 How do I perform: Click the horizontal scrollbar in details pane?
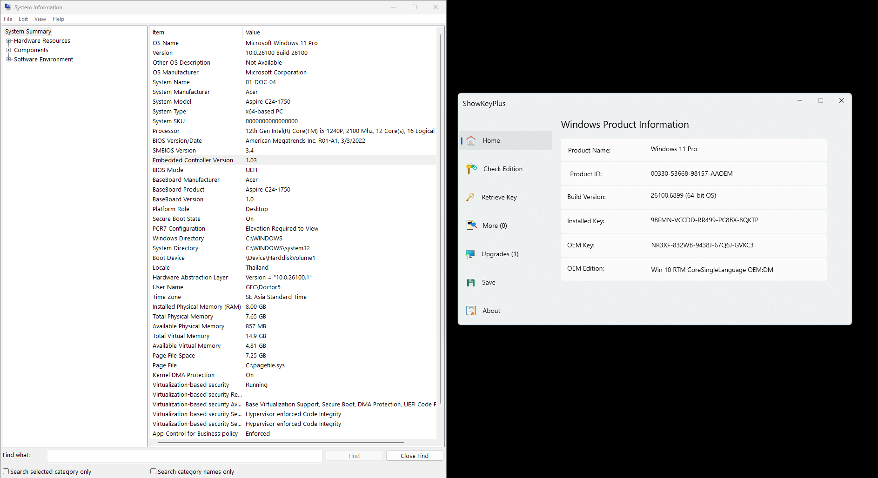point(281,443)
